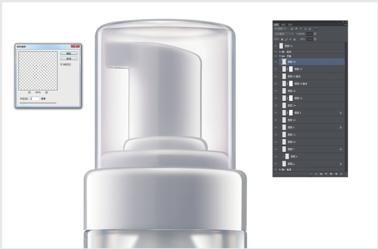Click the lock transparent pixels icon

click(x=282, y=39)
